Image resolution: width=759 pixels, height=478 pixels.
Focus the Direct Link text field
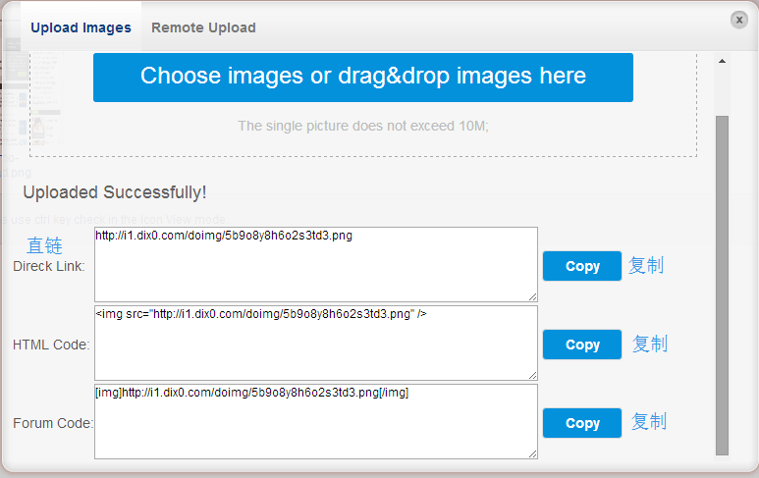pos(316,265)
